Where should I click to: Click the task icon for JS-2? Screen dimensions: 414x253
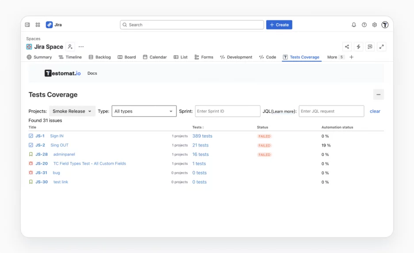coord(31,145)
